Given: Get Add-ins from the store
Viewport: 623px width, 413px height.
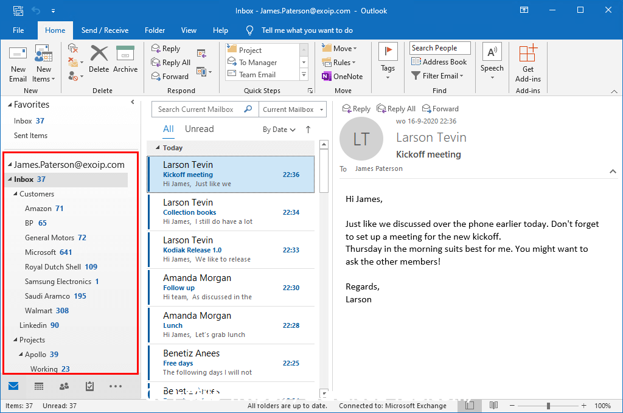Looking at the screenshot, I should tap(528, 63).
